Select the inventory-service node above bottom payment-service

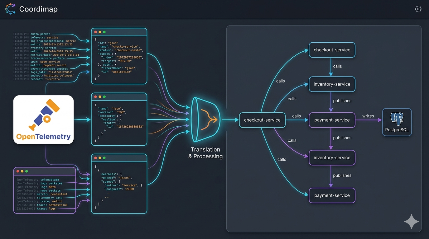click(332, 157)
